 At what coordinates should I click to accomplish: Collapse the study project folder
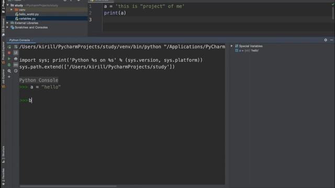click(x=8, y=5)
